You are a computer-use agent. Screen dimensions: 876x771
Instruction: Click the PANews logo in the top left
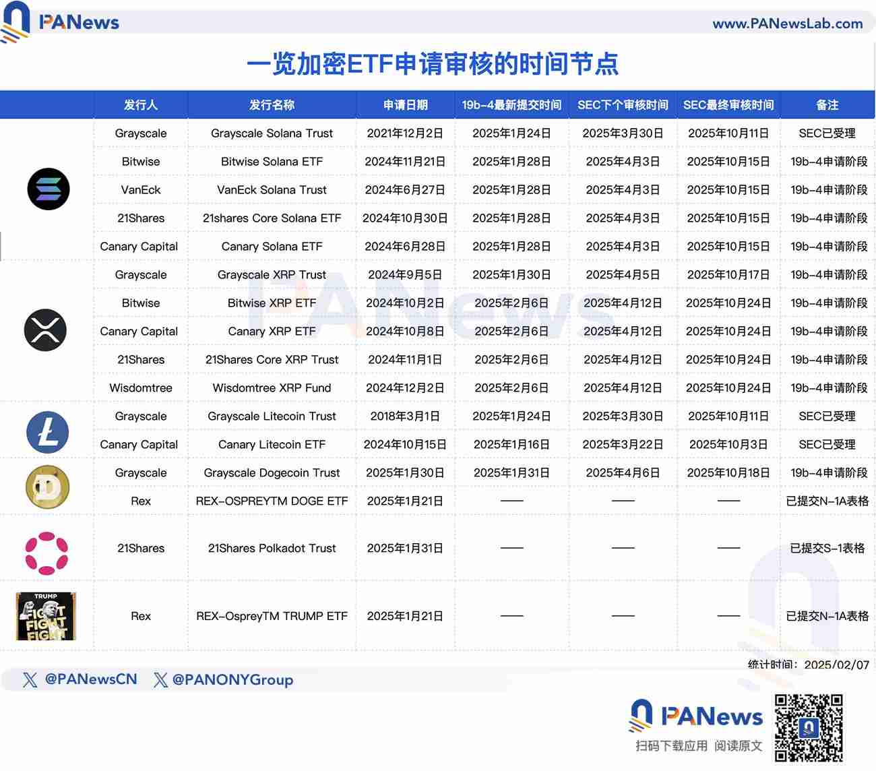tap(64, 22)
